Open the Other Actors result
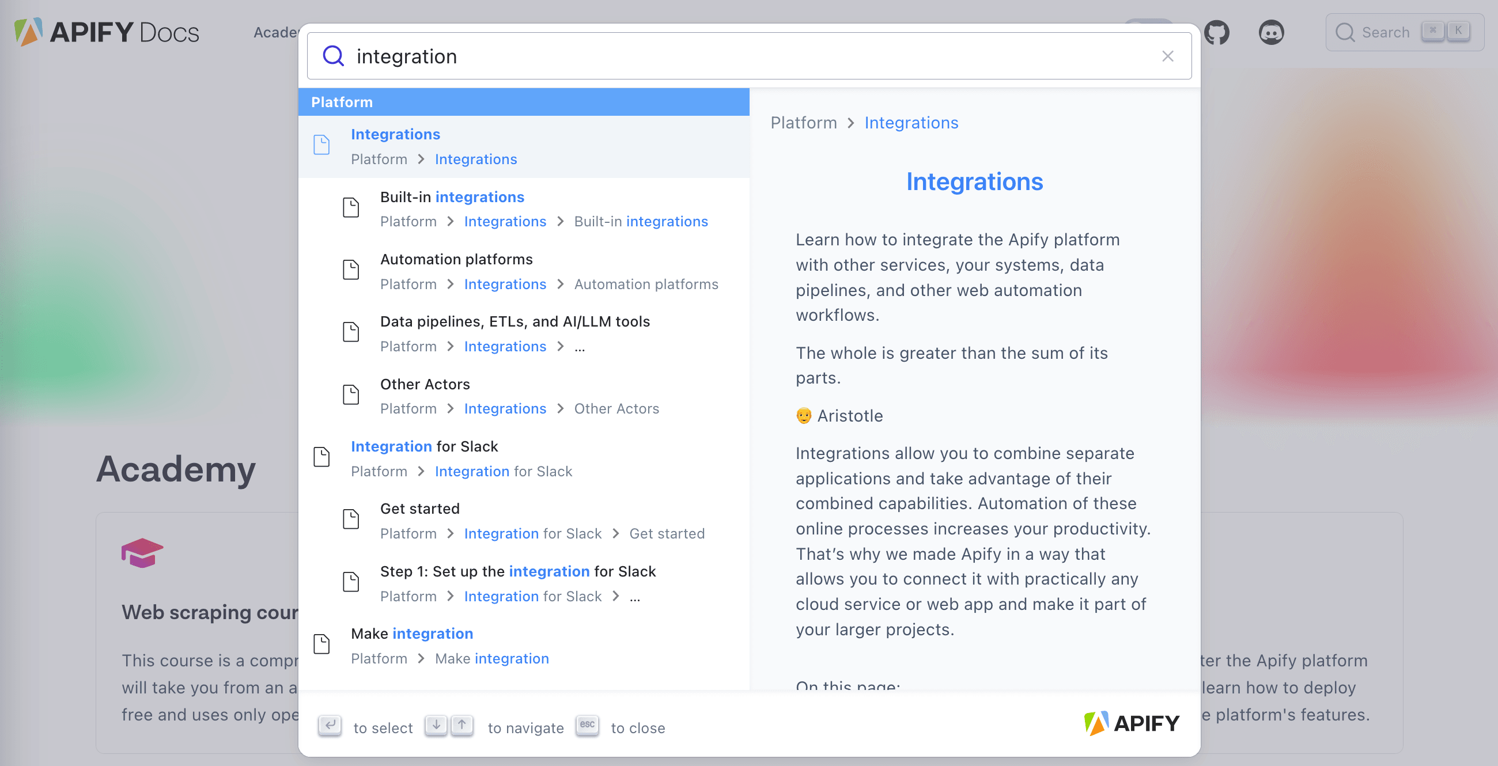This screenshot has width=1498, height=766. coord(425,384)
